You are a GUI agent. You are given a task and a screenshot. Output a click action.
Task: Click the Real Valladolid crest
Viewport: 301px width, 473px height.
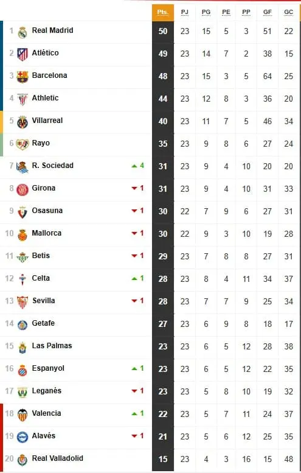pos(22,460)
